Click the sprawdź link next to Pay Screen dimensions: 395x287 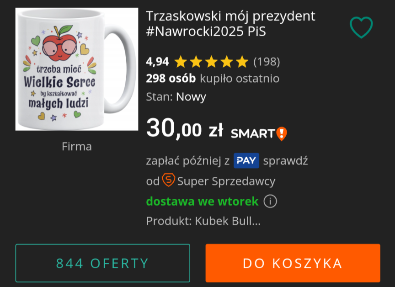pos(285,160)
